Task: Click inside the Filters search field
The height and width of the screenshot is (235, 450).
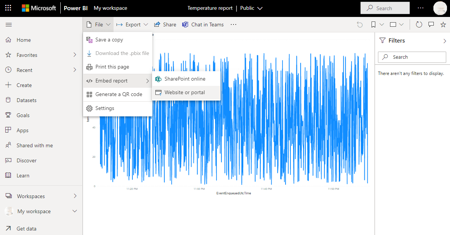Action: (412, 57)
